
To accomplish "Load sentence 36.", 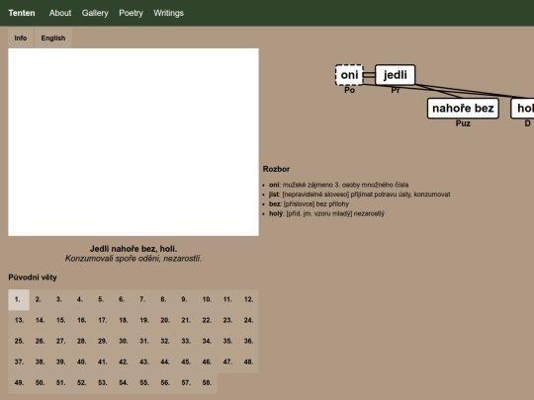I will click(248, 341).
